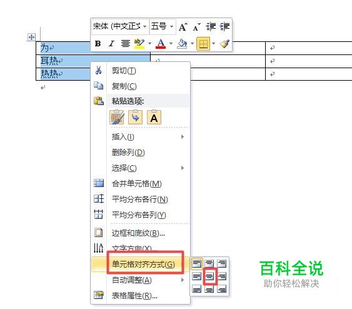Click the distribute rows evenly icon
Viewport: 352px width, 309px height.
99,199
